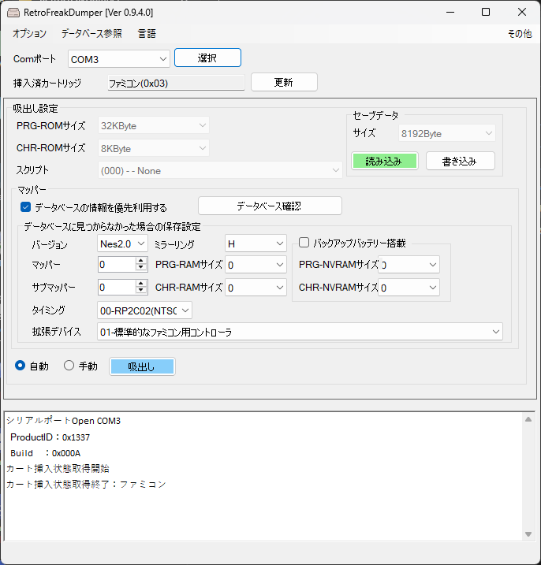
Task: Close the RetroFreakDumper window
Action: [x=522, y=13]
